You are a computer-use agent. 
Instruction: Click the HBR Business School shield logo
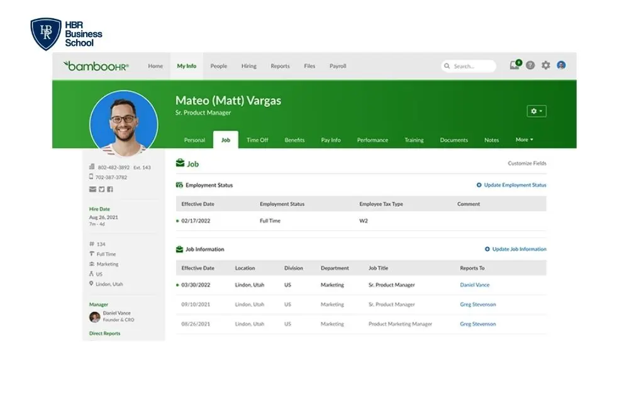[x=46, y=34]
